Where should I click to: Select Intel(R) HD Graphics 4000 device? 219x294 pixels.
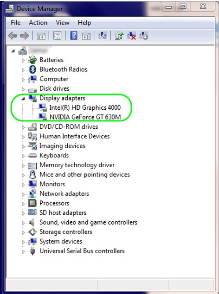coord(85,107)
